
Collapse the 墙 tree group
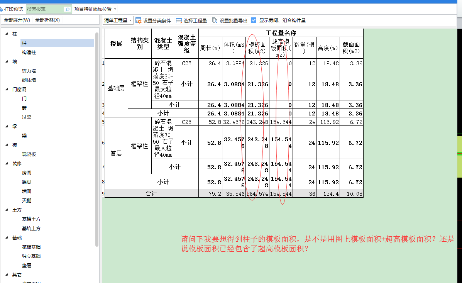click(x=7, y=62)
